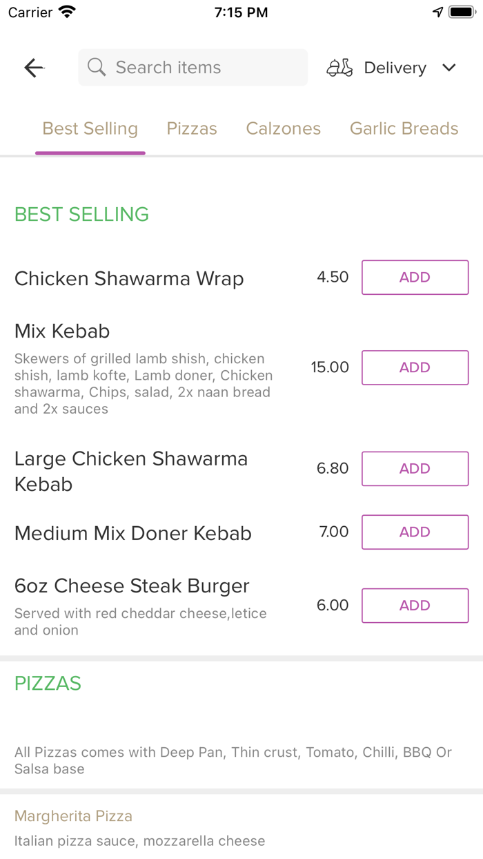Navigate back using the arrow icon

(x=33, y=68)
